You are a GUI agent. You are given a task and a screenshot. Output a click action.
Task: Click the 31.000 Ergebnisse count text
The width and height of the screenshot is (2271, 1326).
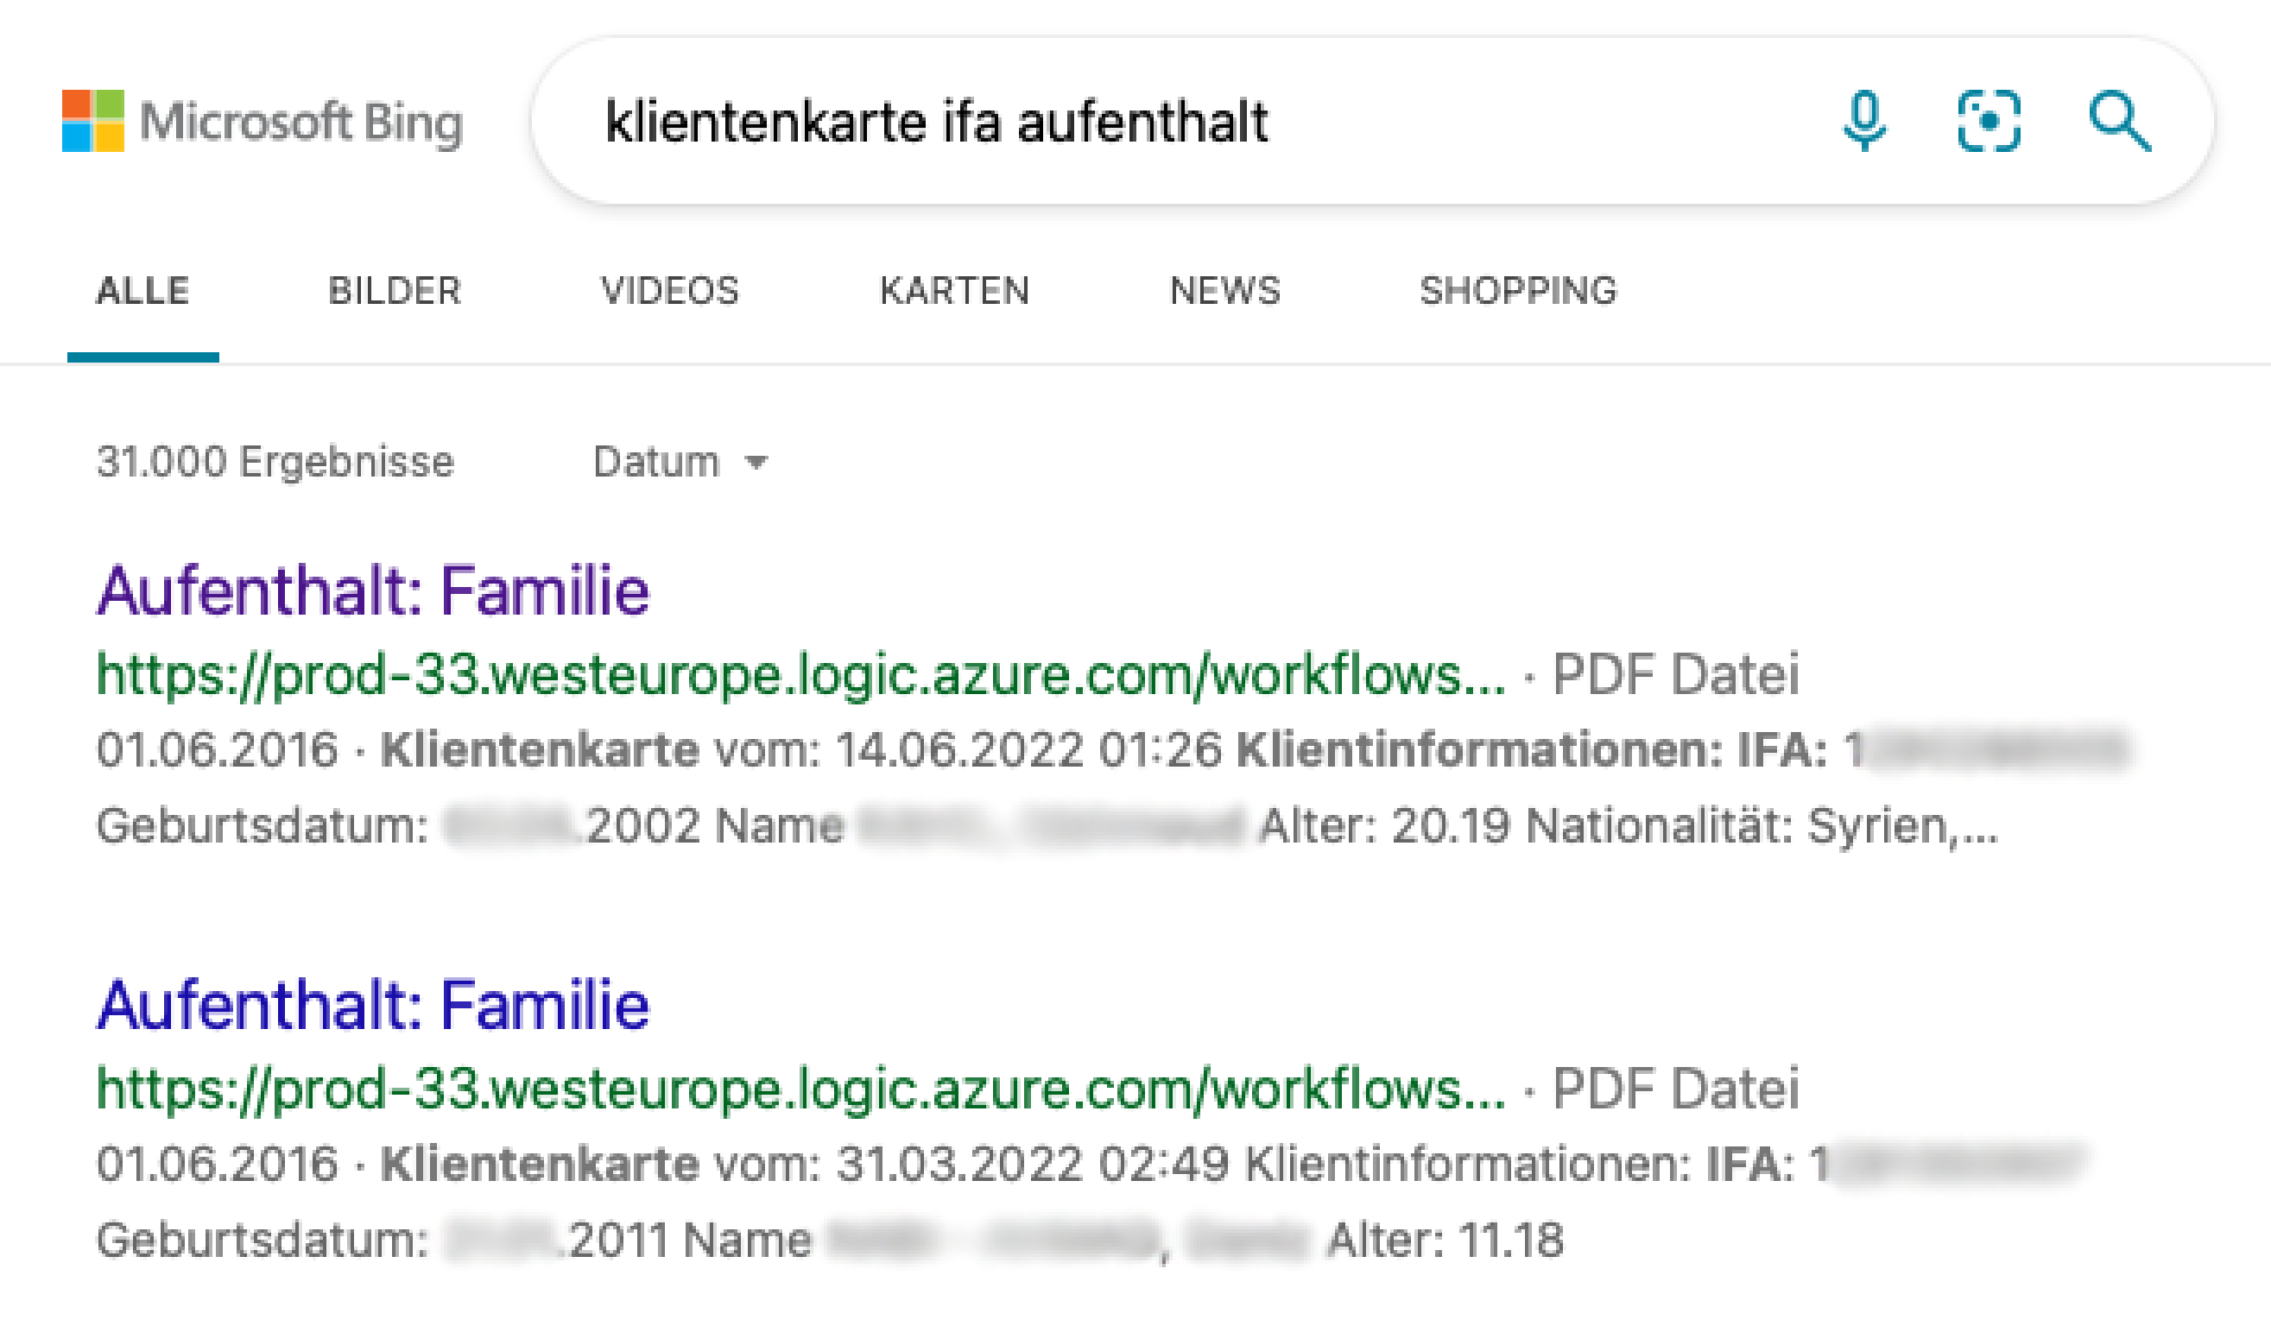point(275,462)
